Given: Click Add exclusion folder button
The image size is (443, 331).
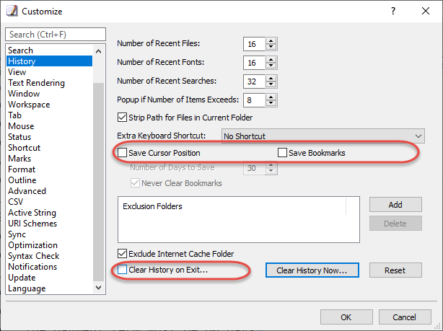Looking at the screenshot, I should pos(395,205).
